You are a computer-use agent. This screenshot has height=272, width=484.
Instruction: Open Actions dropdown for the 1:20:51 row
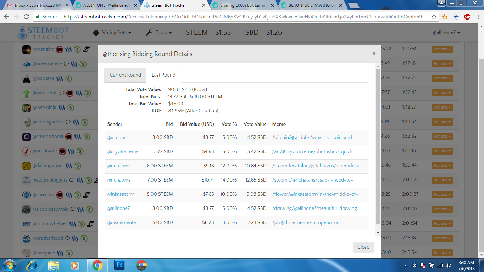click(441, 49)
